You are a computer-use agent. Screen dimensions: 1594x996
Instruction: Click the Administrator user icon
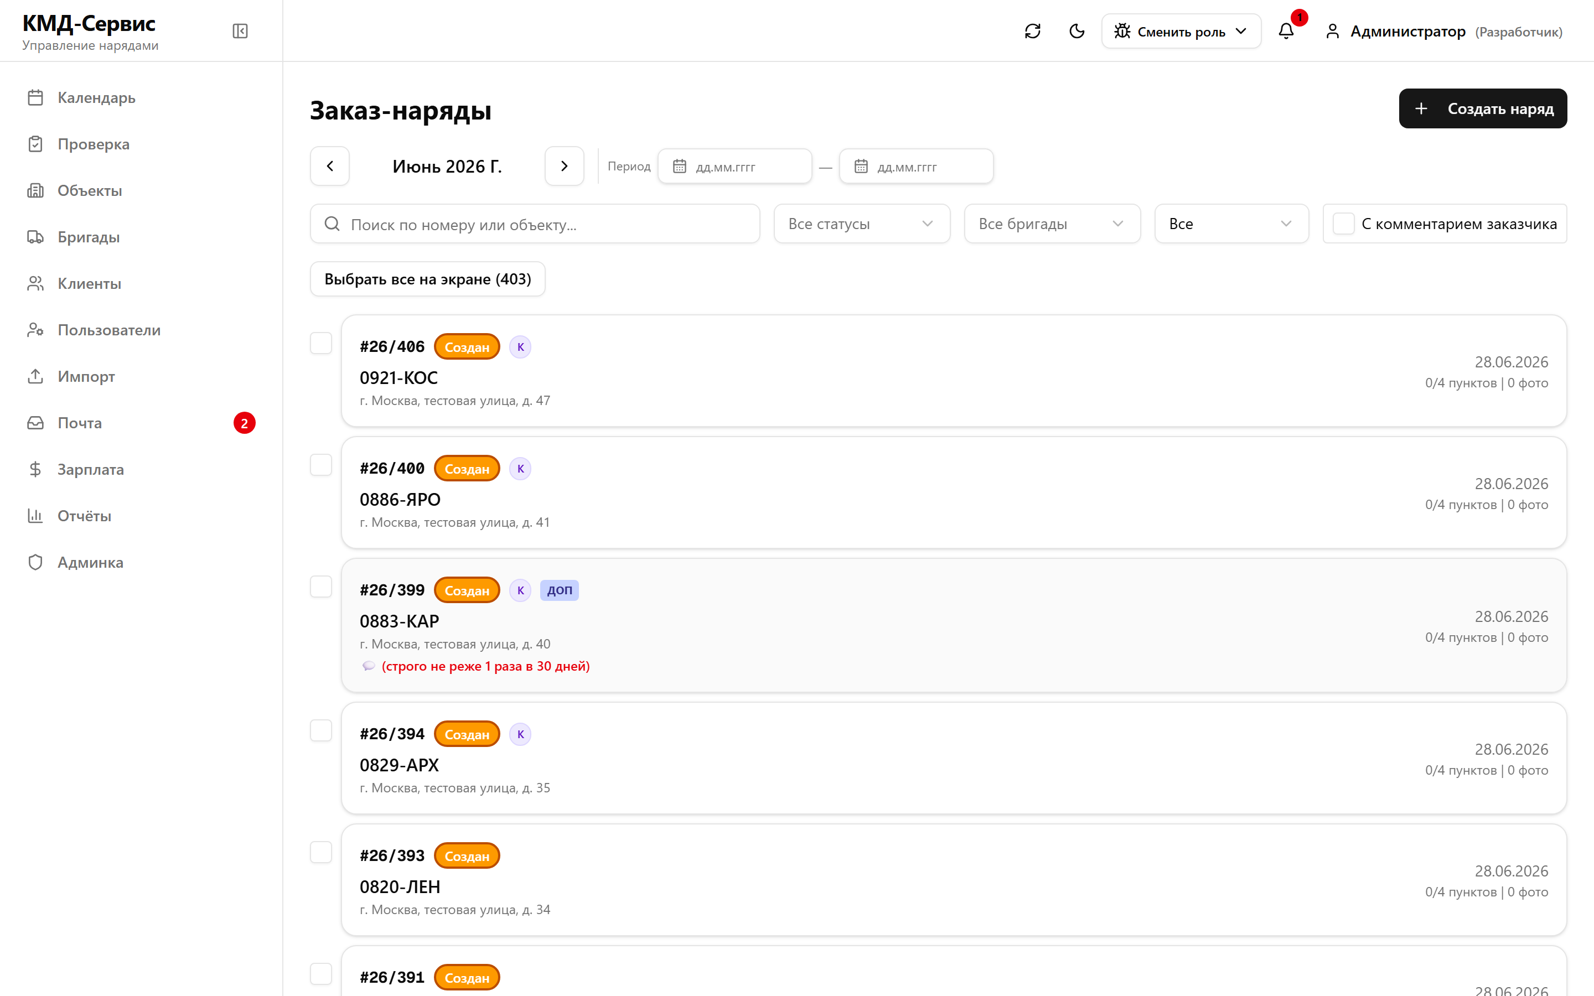click(1332, 31)
